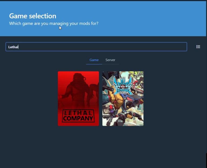Toggle the view mode icon beside search bar
Image resolution: width=207 pixels, height=168 pixels.
pyautogui.click(x=198, y=47)
